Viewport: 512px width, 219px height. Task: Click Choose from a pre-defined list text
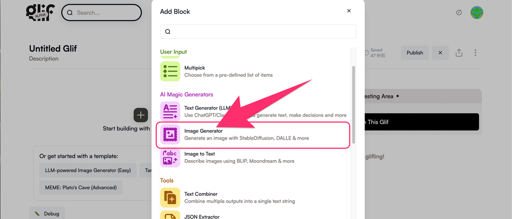click(x=228, y=75)
